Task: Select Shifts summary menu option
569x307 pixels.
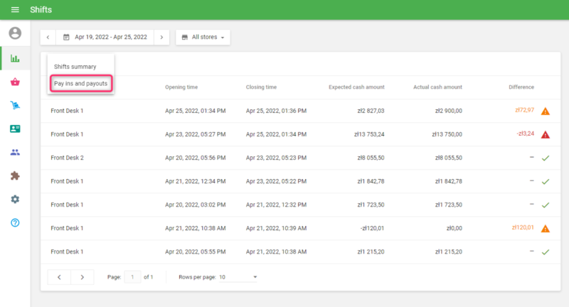Action: pos(75,67)
